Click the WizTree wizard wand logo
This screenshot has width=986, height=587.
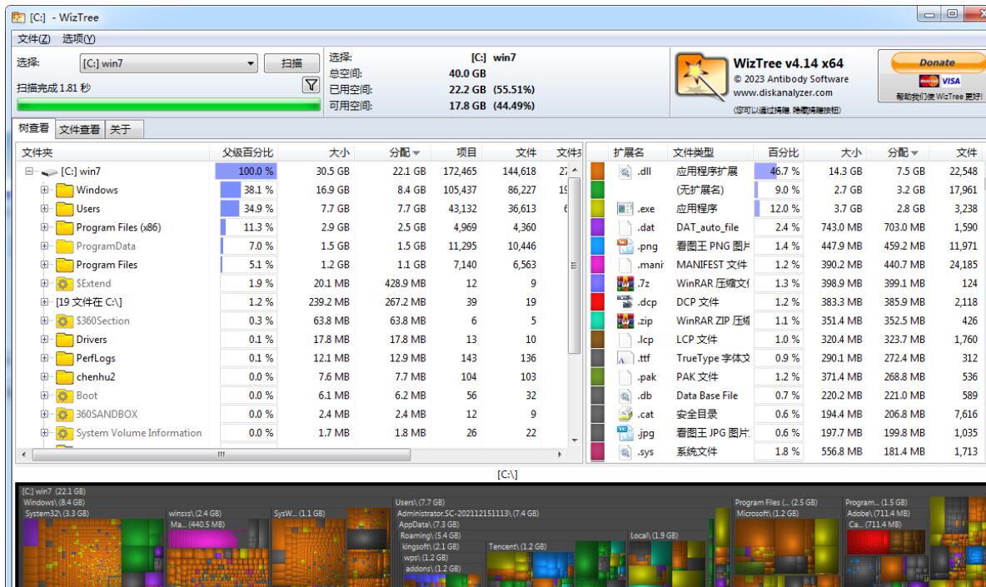[x=700, y=77]
